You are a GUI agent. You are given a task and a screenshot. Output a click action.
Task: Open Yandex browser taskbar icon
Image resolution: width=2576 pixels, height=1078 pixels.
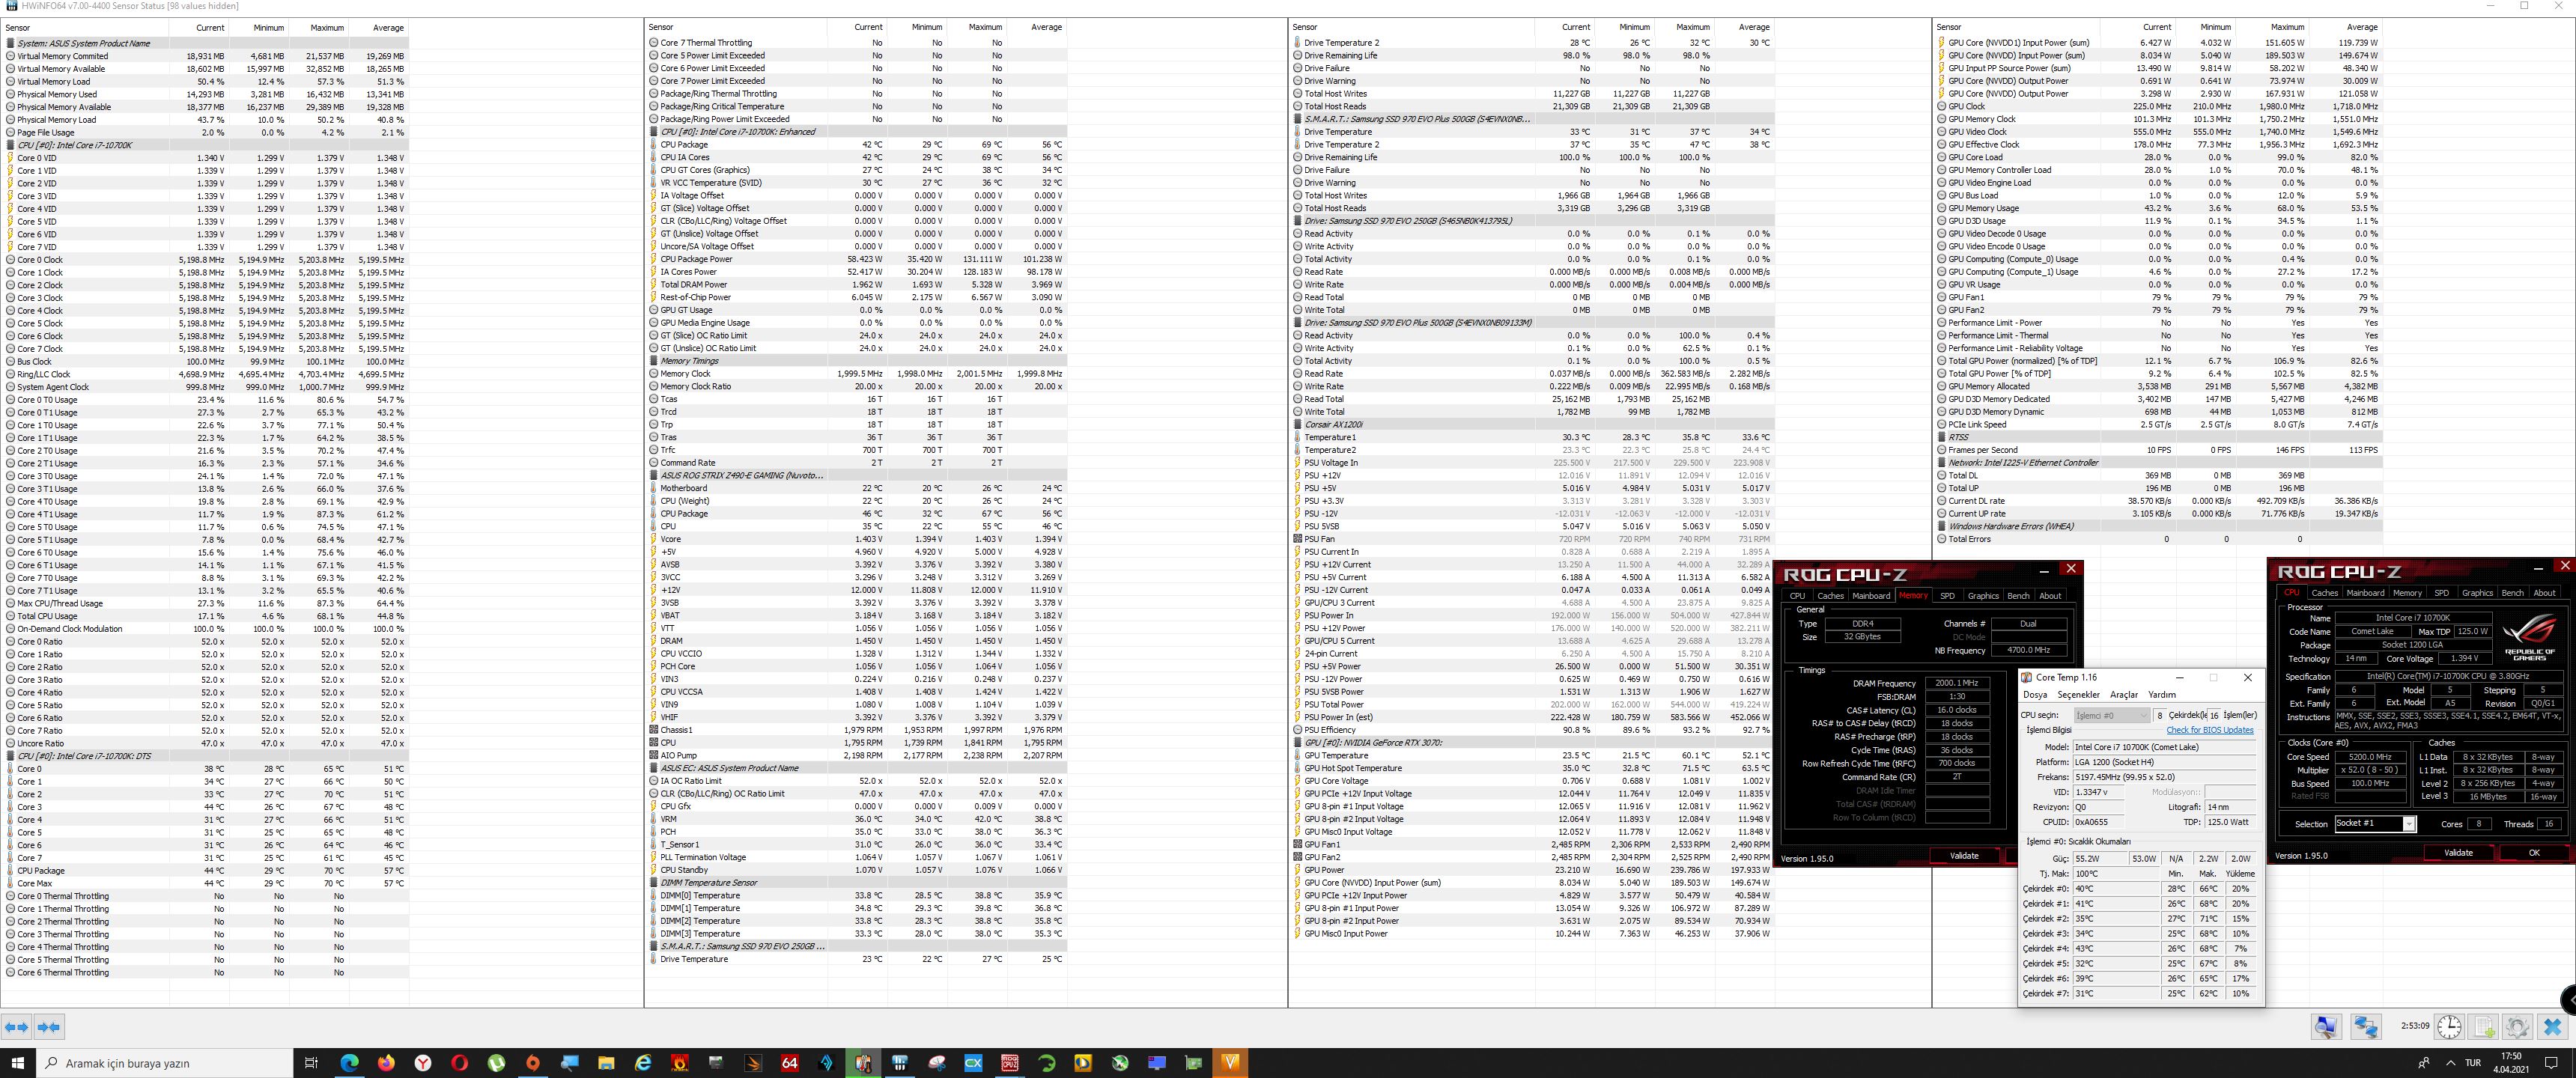[423, 1062]
